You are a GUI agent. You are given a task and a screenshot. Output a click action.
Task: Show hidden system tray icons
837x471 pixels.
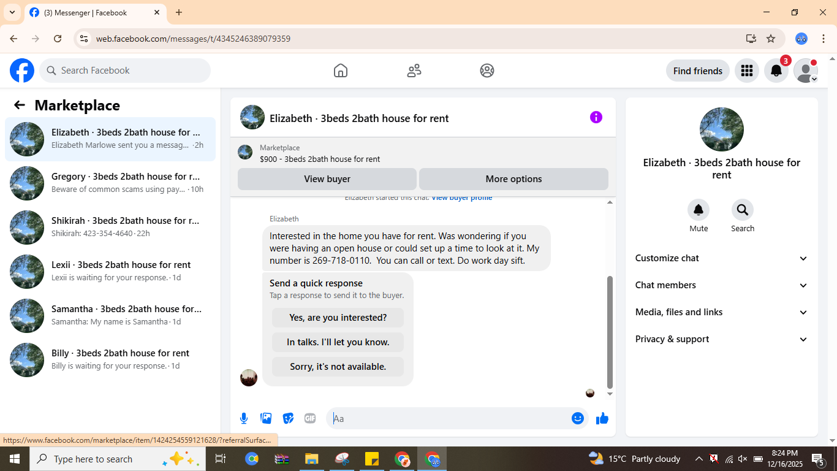(x=699, y=459)
